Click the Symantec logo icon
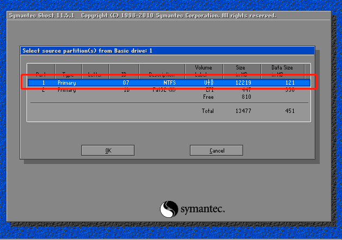 (x=169, y=209)
